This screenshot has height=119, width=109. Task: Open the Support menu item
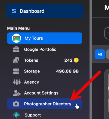coord(45,115)
